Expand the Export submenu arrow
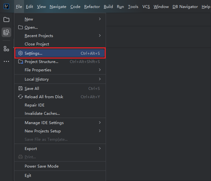This screenshot has height=181, width=211. (100, 148)
